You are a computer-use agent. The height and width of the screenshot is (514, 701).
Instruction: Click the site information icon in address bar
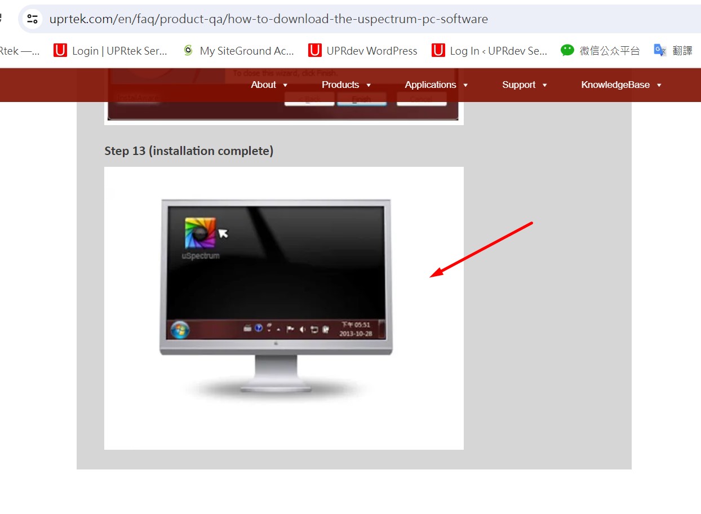point(32,19)
